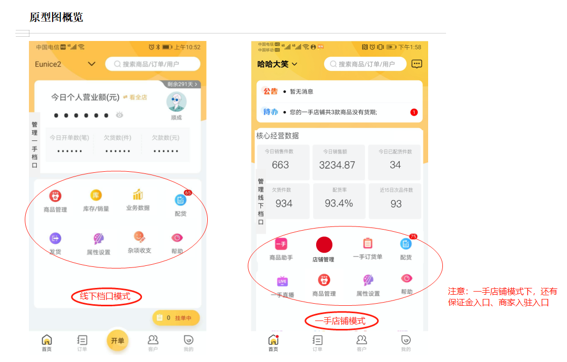567x362 pixels.
Task: Select the red 店铺管理 circle
Action: coord(324,245)
